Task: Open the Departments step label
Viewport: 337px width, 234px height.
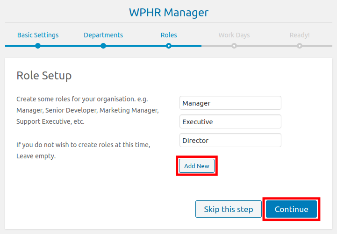Action: click(103, 35)
